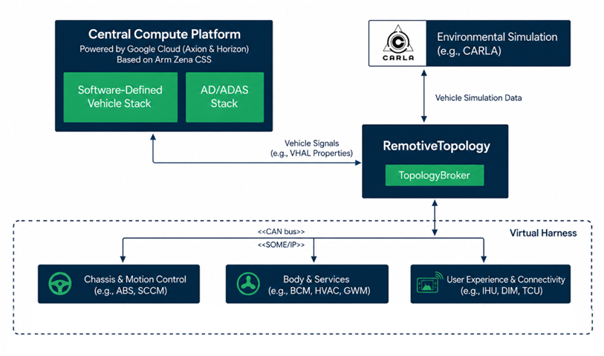Click "Powered by Google Cloud (Axion & Horizon)"
The width and height of the screenshot is (604, 356).
click(x=164, y=49)
